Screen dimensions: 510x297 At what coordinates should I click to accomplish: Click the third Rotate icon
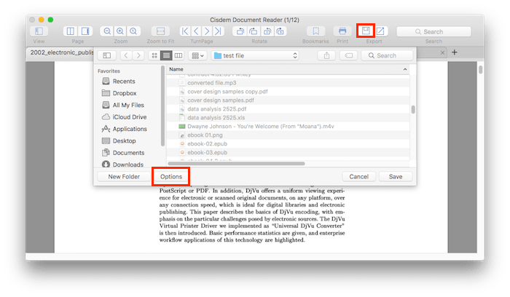point(267,31)
